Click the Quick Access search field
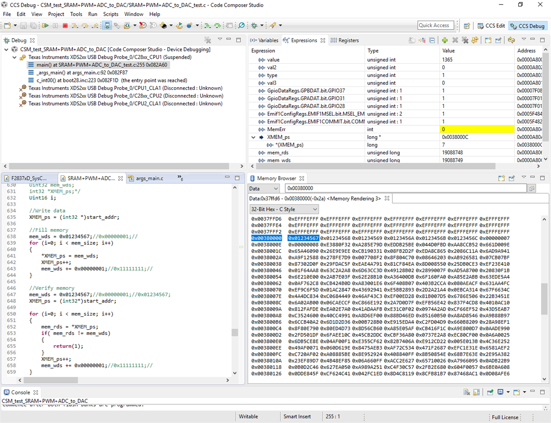551x423 pixels. pos(435,26)
